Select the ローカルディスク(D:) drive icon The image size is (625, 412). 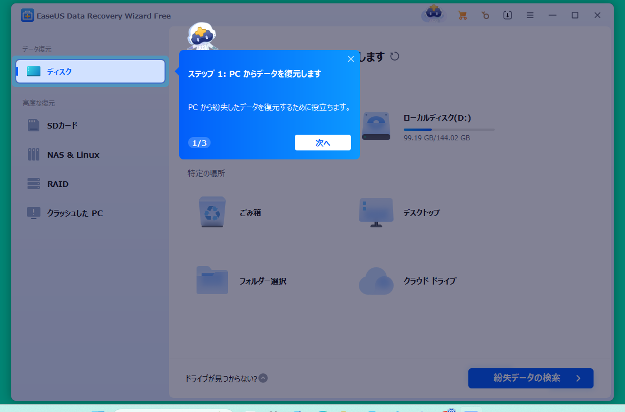[376, 126]
